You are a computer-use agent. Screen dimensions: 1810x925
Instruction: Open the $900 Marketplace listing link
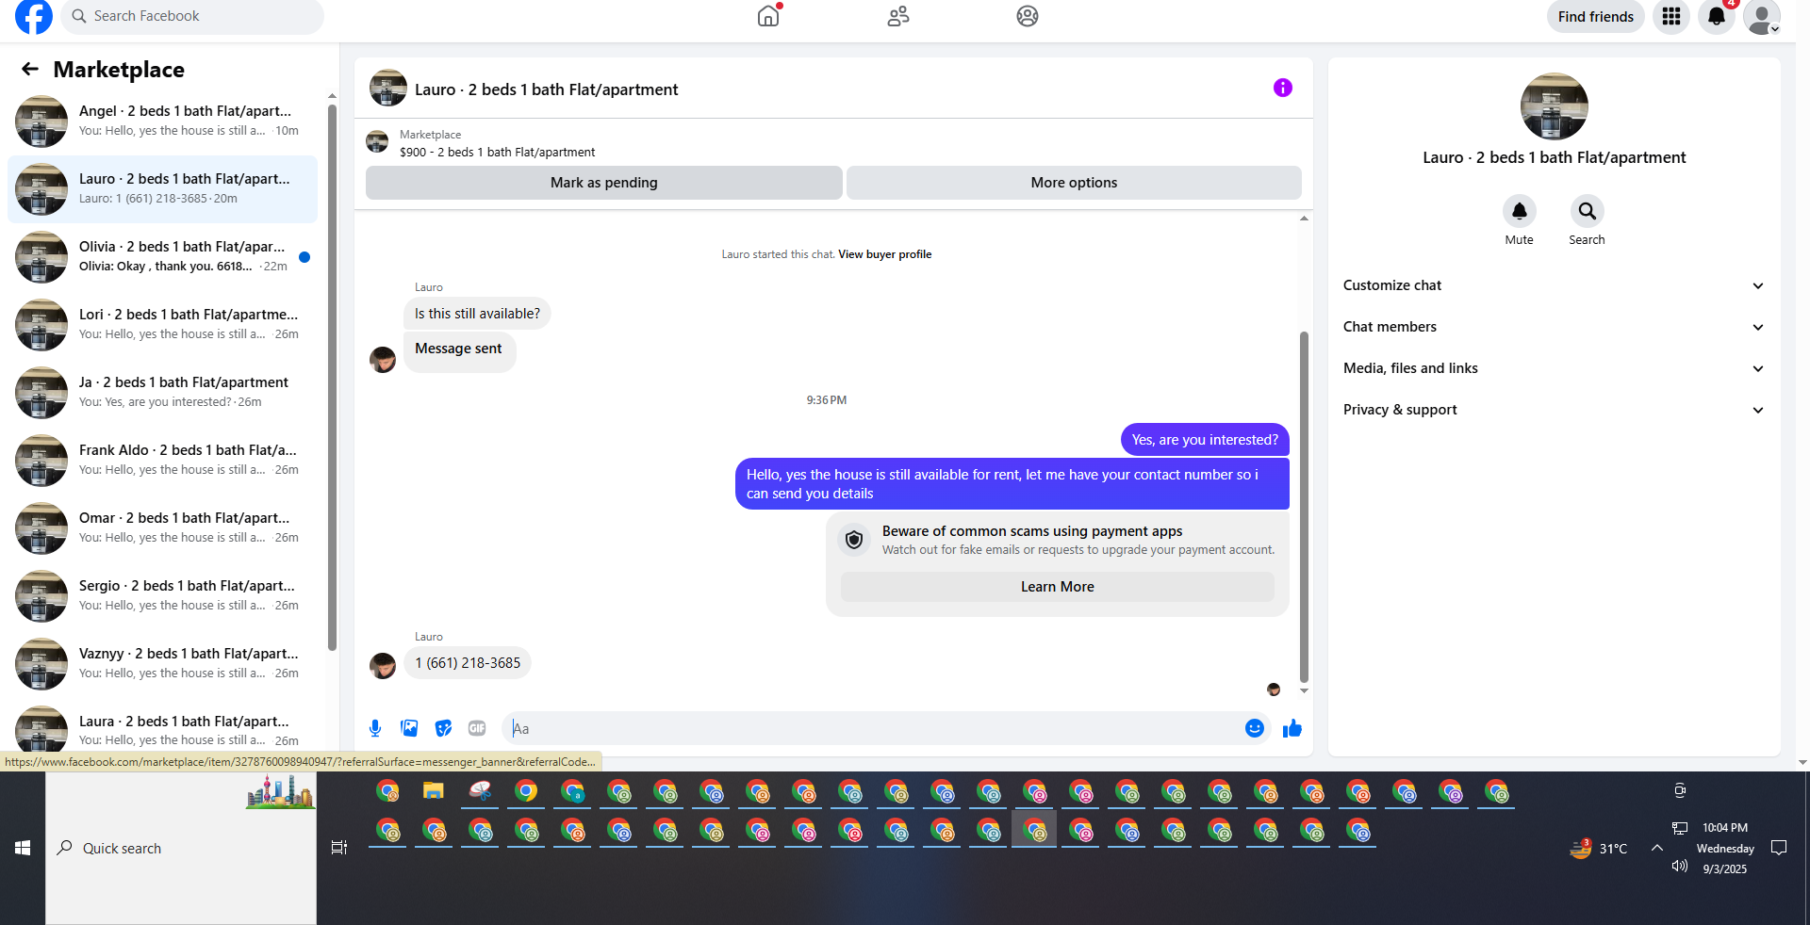point(498,152)
